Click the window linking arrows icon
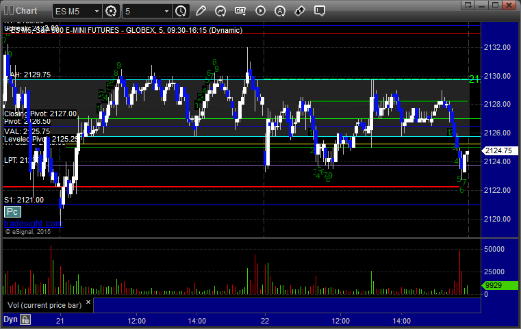Screen dimensions: 521x329 300,11
